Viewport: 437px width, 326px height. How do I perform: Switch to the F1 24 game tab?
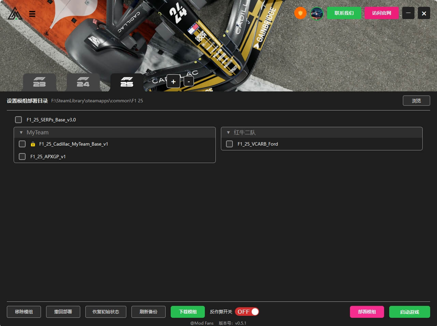83,82
